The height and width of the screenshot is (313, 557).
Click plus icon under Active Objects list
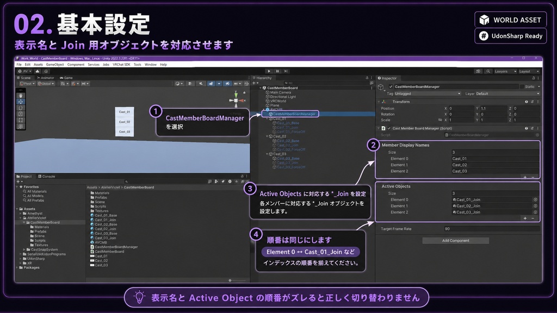(525, 218)
